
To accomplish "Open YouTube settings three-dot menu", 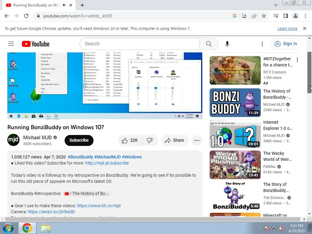I will coord(262,44).
